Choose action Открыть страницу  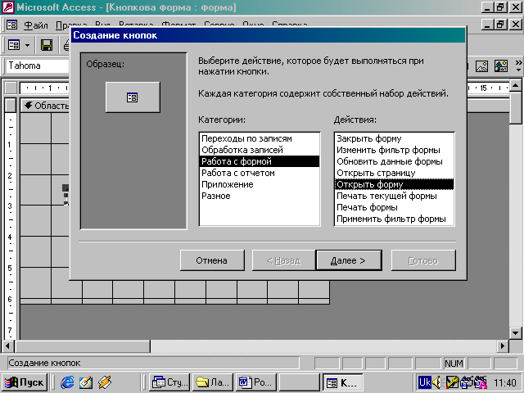coord(394,173)
